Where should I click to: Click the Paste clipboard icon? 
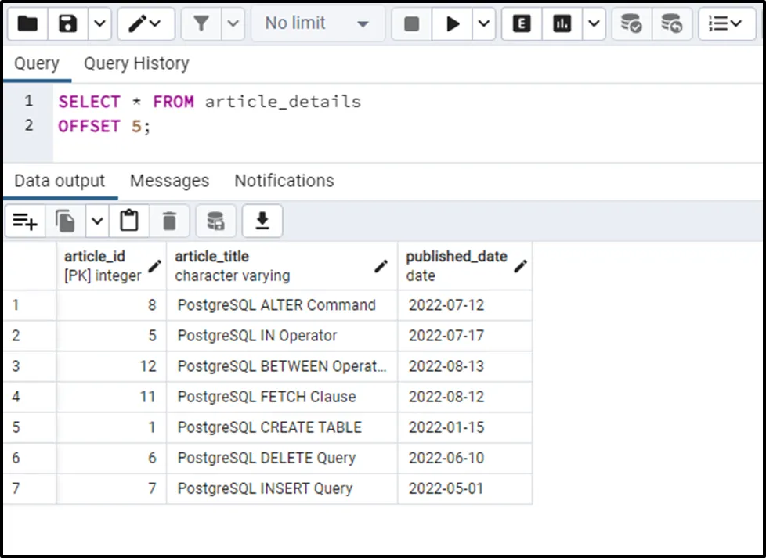[129, 222]
